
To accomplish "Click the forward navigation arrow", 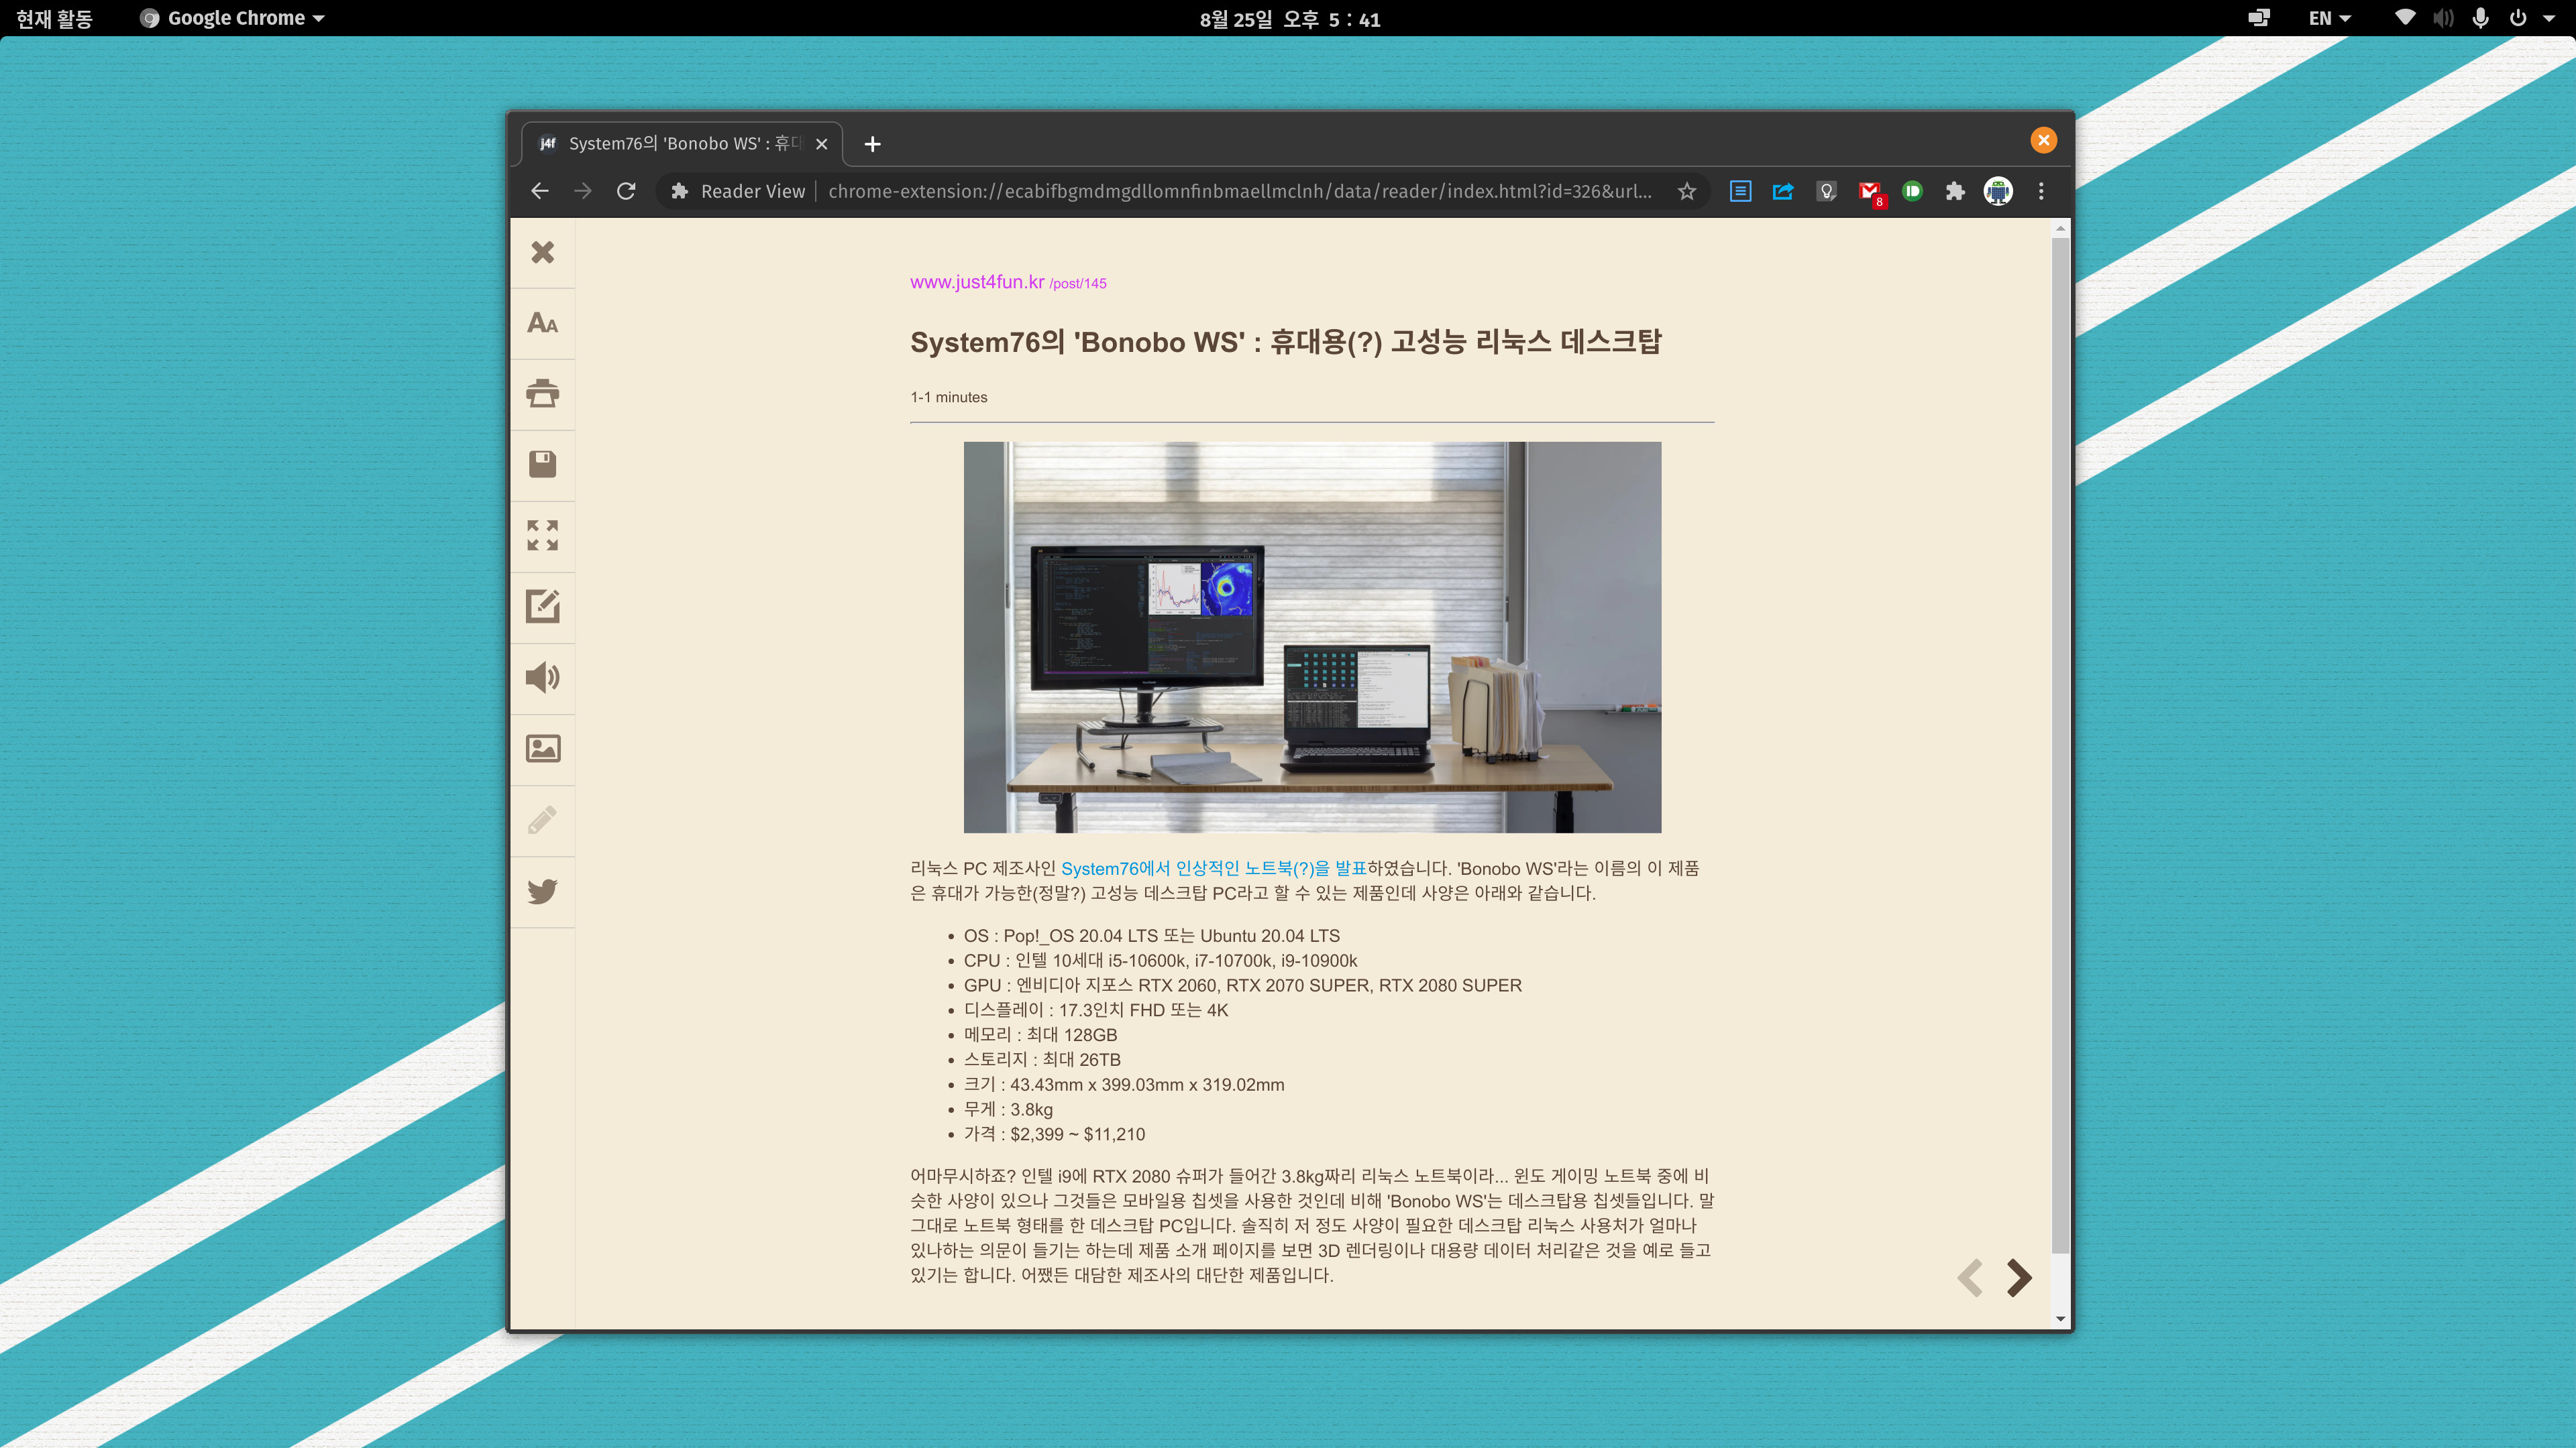I will [583, 191].
